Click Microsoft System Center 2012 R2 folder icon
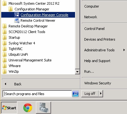The image size is (127, 114). pos(4,3)
